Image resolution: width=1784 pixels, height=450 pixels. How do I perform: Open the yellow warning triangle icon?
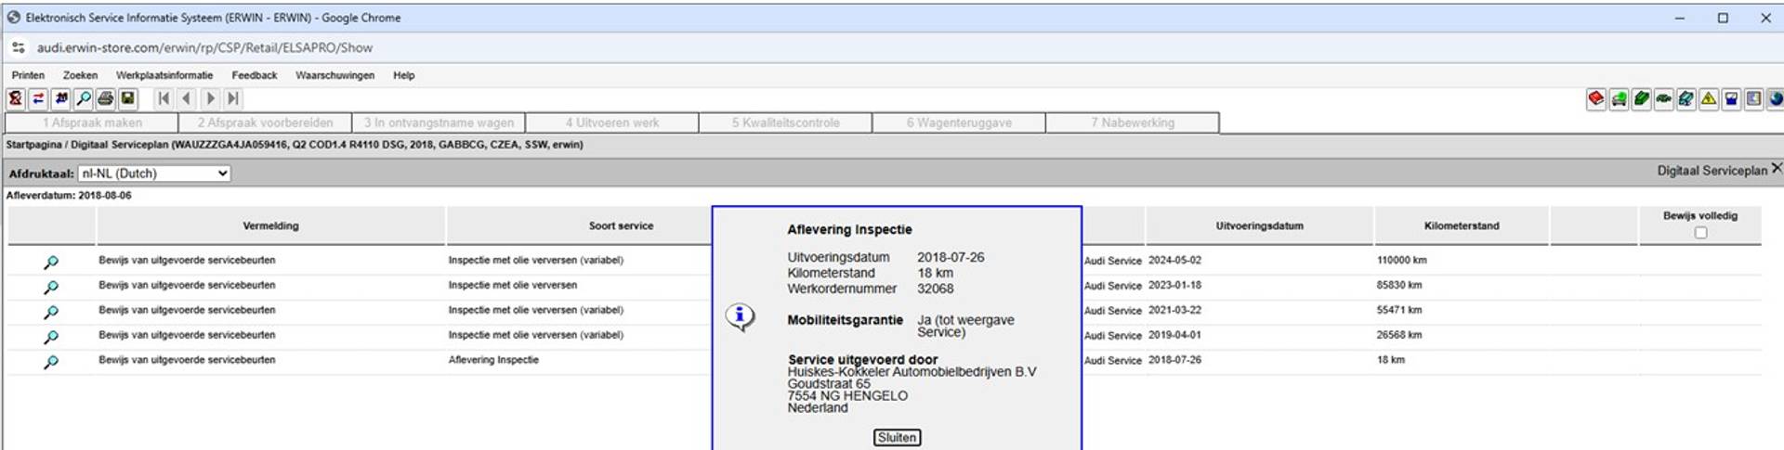pyautogui.click(x=1708, y=98)
